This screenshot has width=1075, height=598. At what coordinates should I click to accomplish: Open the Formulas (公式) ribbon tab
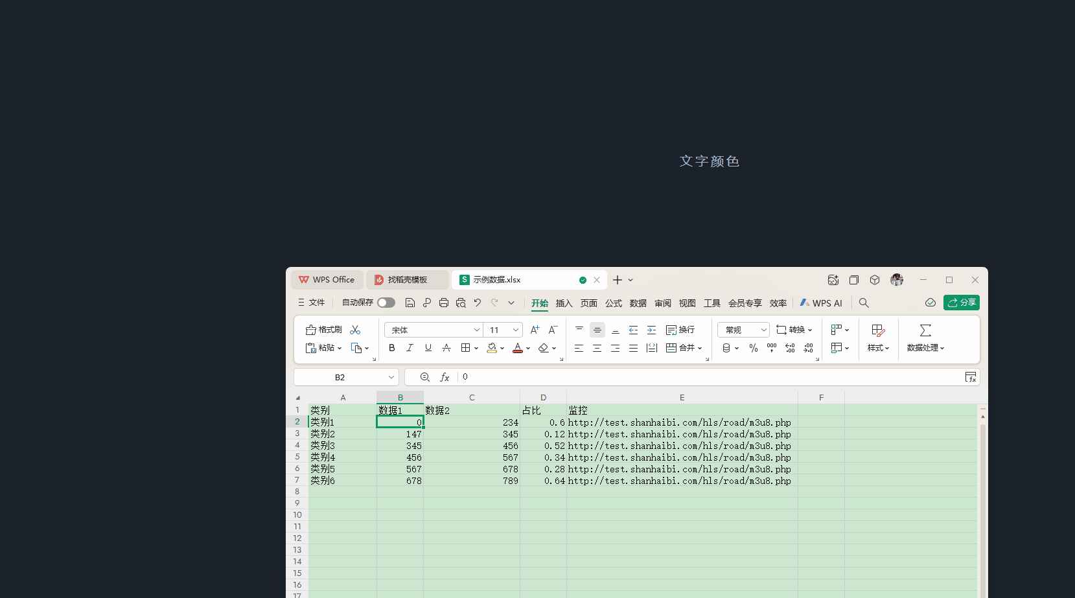(614, 303)
